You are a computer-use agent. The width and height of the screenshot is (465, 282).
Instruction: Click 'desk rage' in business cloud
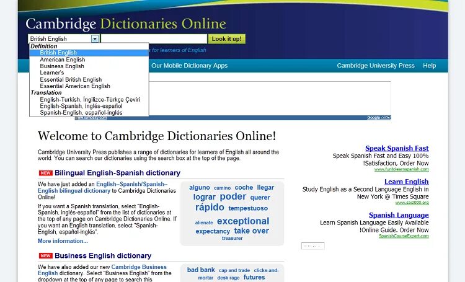coord(228,278)
